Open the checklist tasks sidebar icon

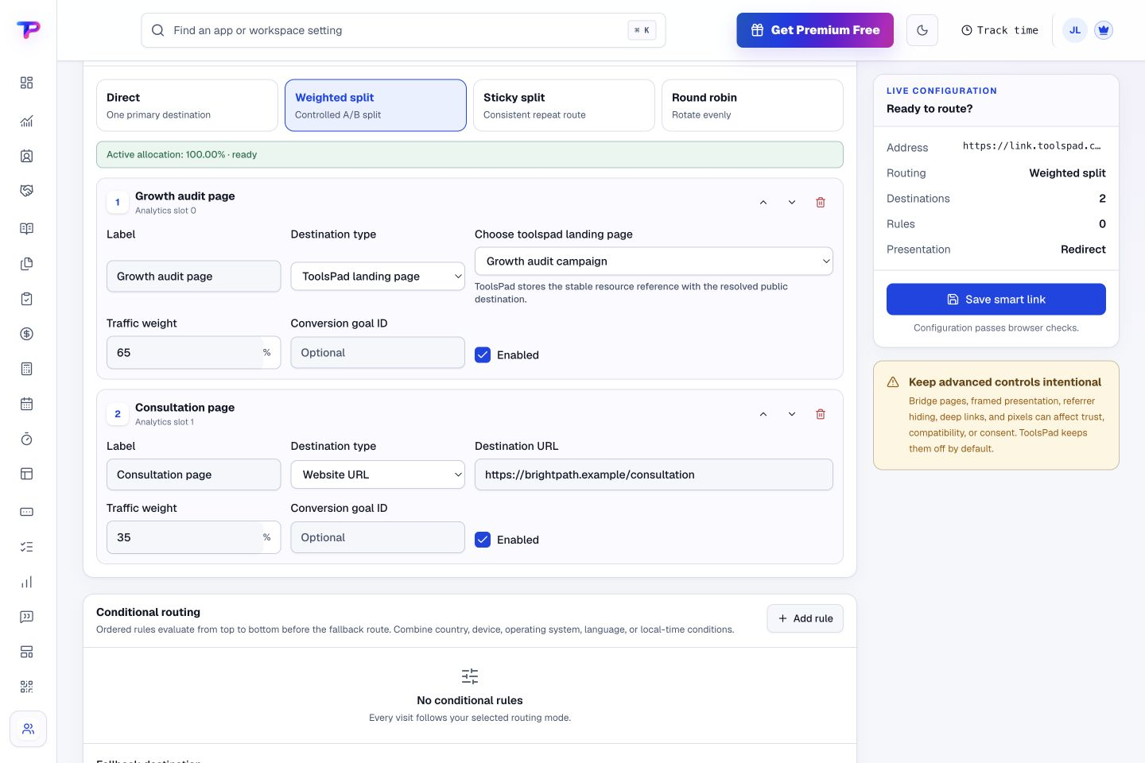pos(26,547)
